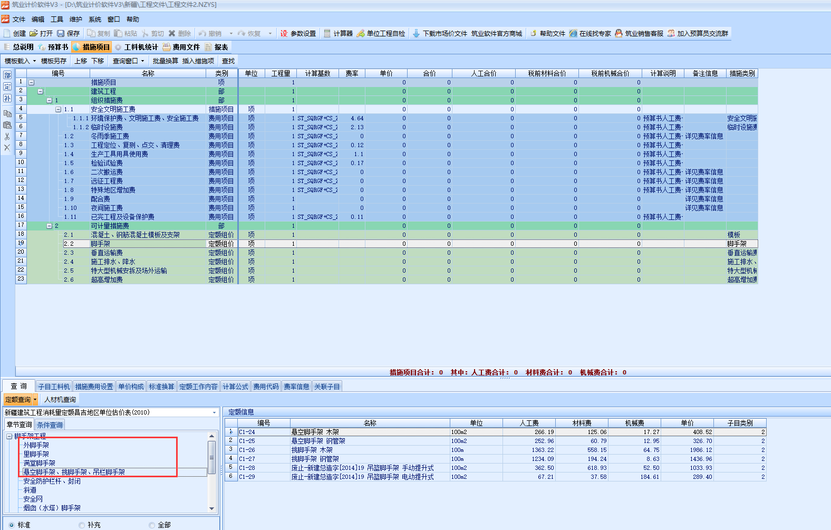Select the 标准 radio button
Viewport: 831px width, 530px height.
(x=12, y=525)
